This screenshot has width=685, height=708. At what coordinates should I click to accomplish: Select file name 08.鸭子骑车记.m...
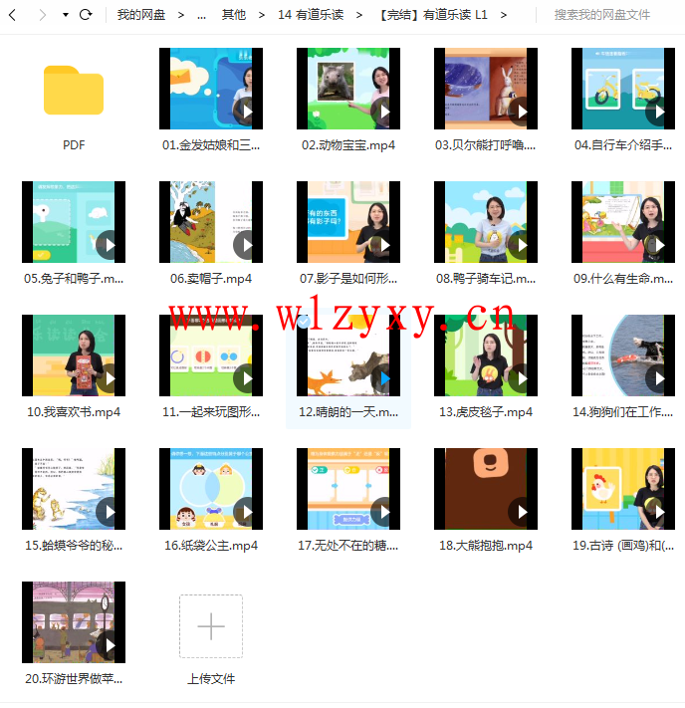tap(486, 279)
